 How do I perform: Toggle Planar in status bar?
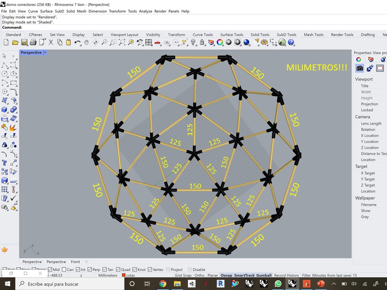tap(212, 275)
